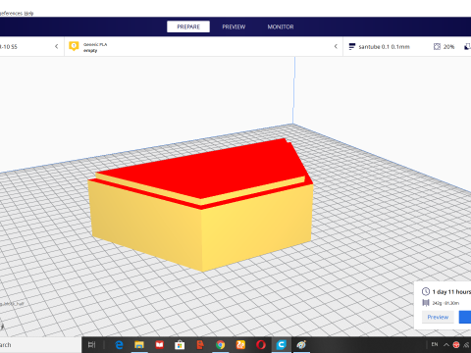Switch to the PREVIEW stage tab
The height and width of the screenshot is (353, 471).
coord(234,26)
